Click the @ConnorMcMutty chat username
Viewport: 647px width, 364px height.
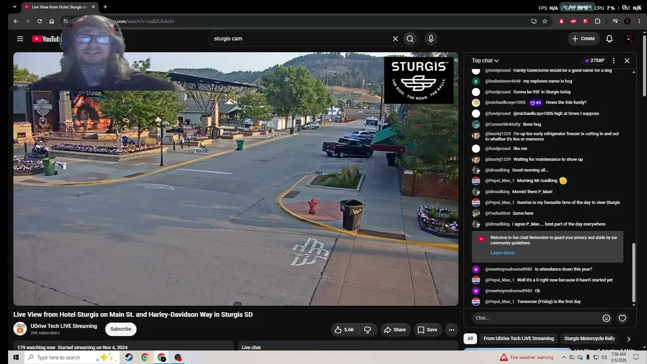pyautogui.click(x=502, y=124)
